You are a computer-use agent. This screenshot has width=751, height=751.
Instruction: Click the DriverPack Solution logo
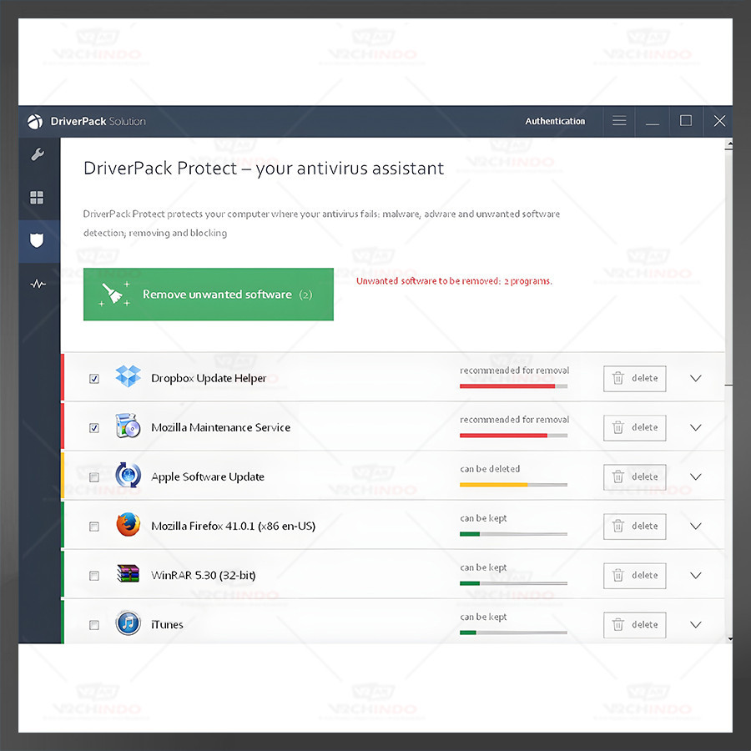click(35, 122)
